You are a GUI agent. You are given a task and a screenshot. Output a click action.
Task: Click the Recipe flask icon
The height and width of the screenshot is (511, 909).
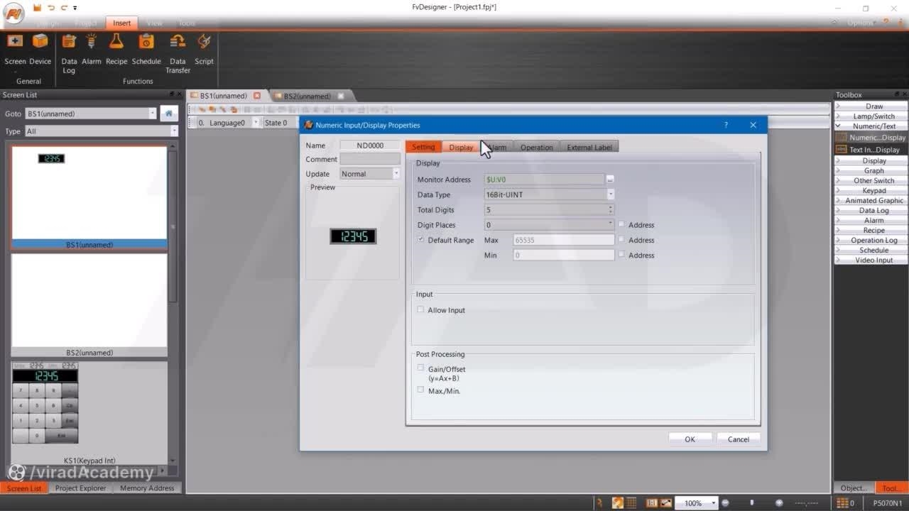tap(116, 43)
